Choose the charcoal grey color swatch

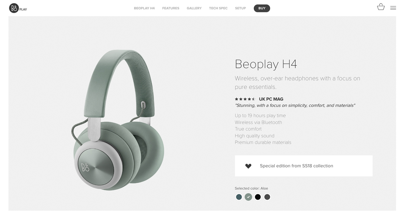pyautogui.click(x=267, y=197)
